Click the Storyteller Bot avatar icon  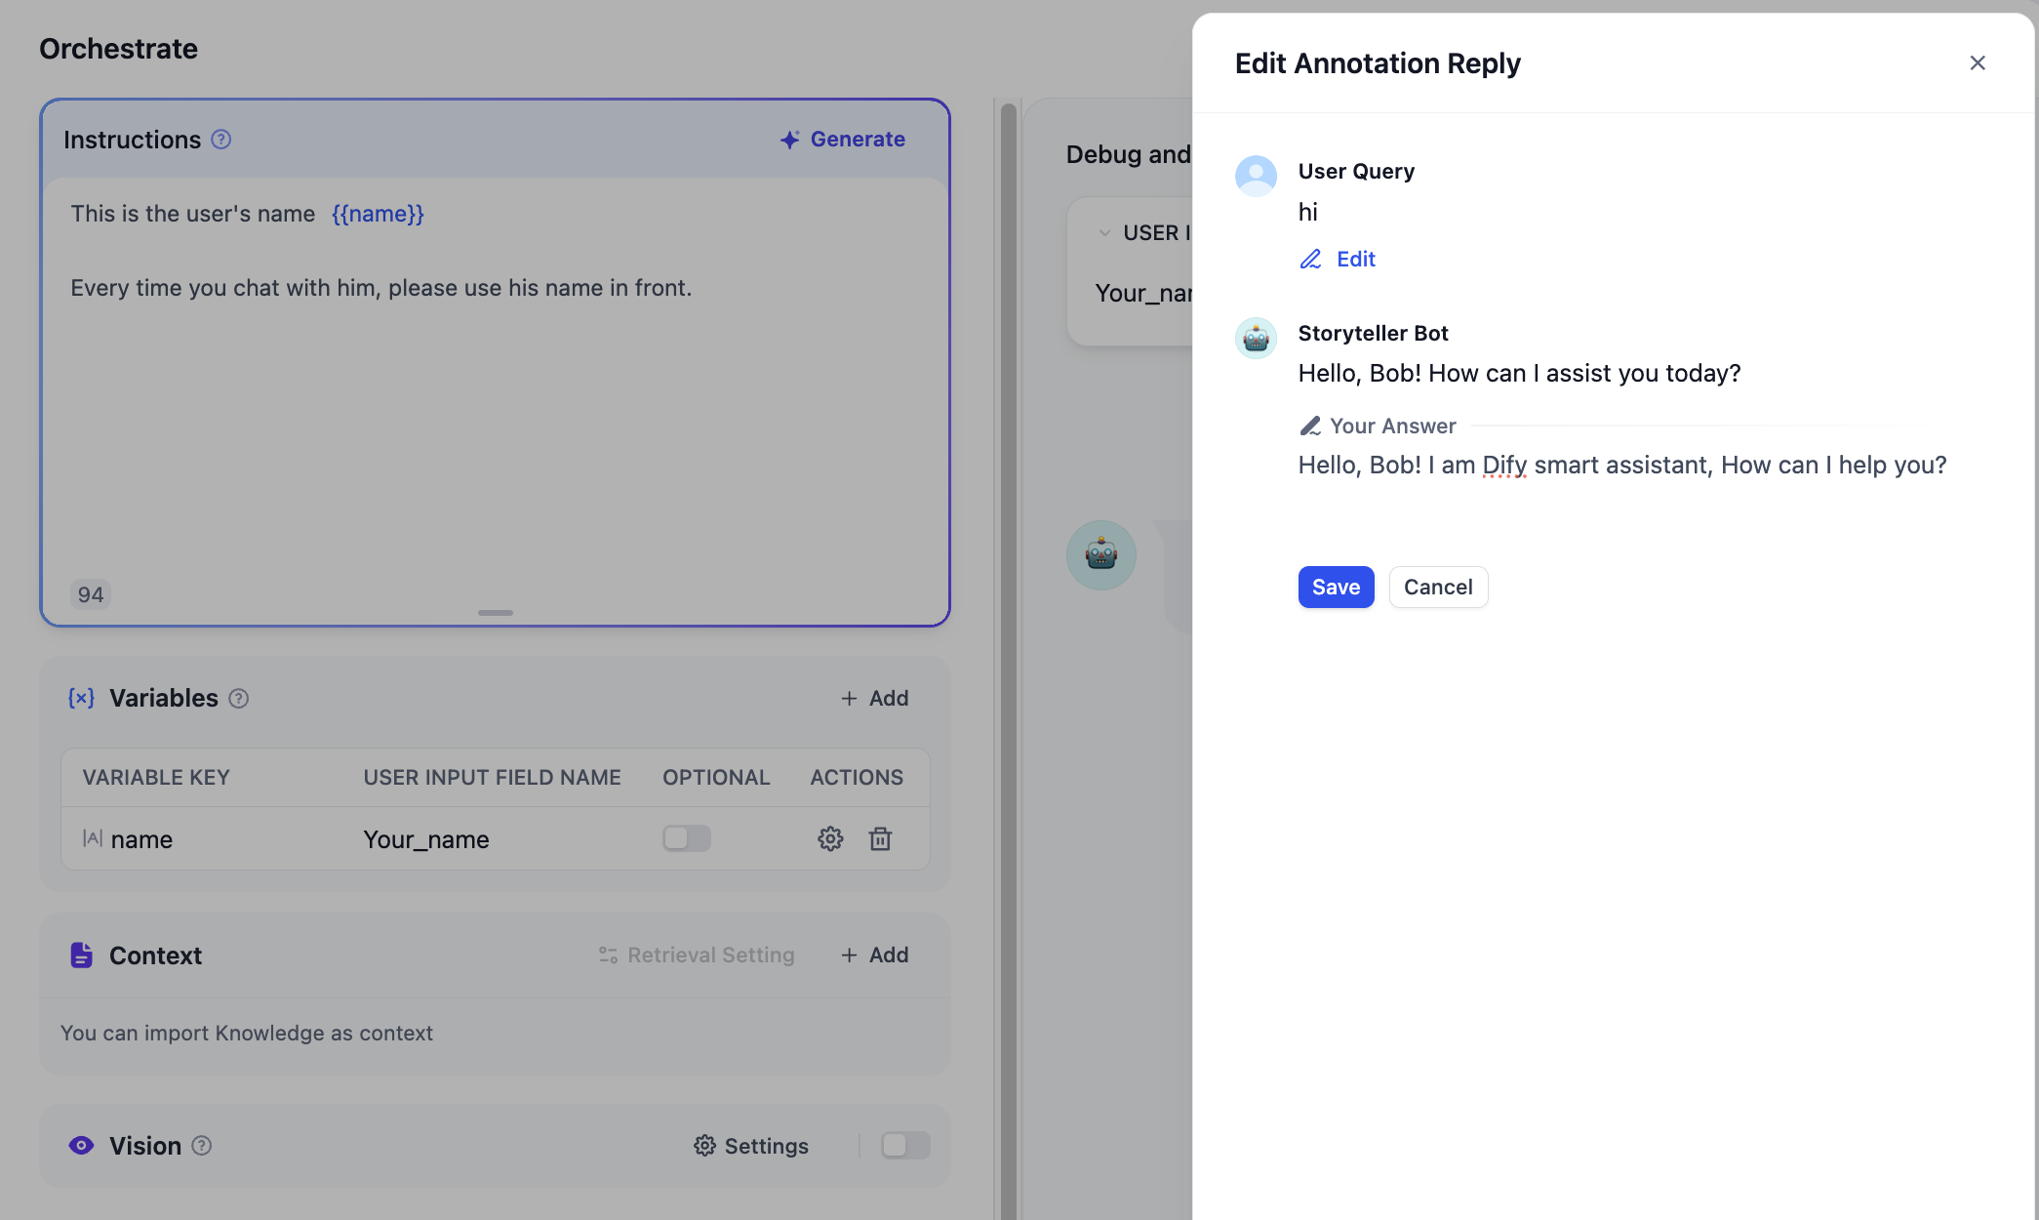[1256, 338]
